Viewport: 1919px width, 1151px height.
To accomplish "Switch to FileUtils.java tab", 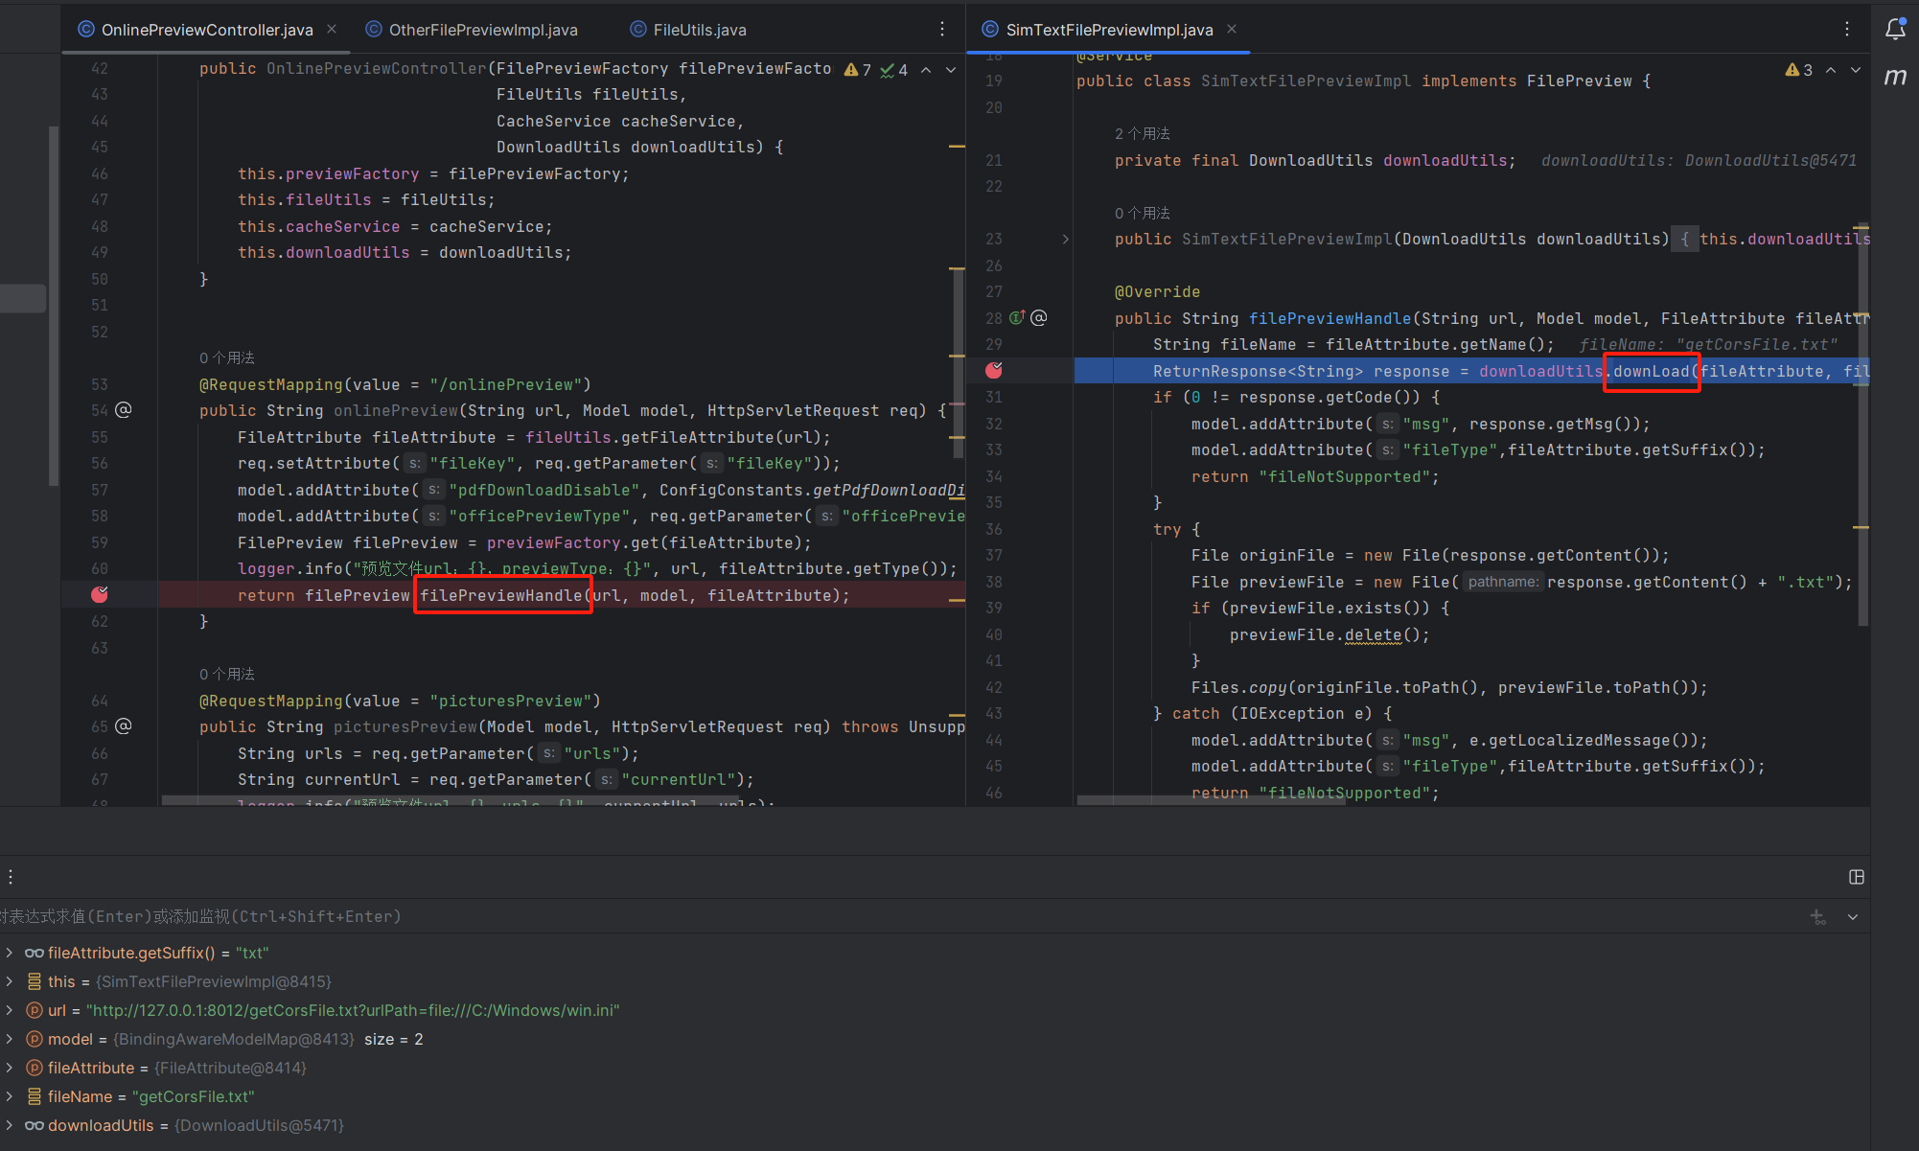I will tap(688, 30).
